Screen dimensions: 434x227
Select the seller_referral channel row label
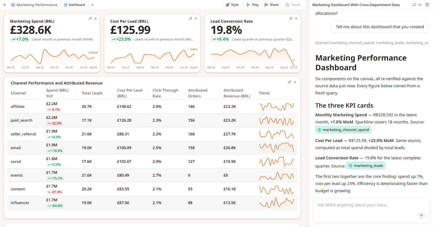tap(23, 134)
